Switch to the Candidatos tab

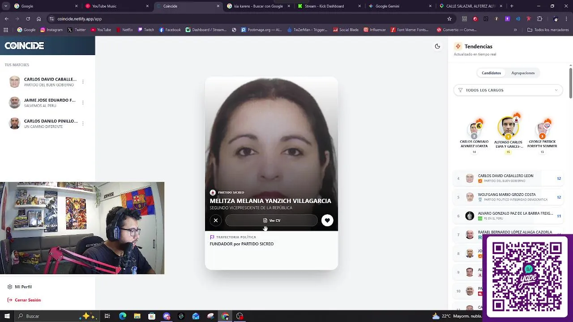click(x=491, y=73)
